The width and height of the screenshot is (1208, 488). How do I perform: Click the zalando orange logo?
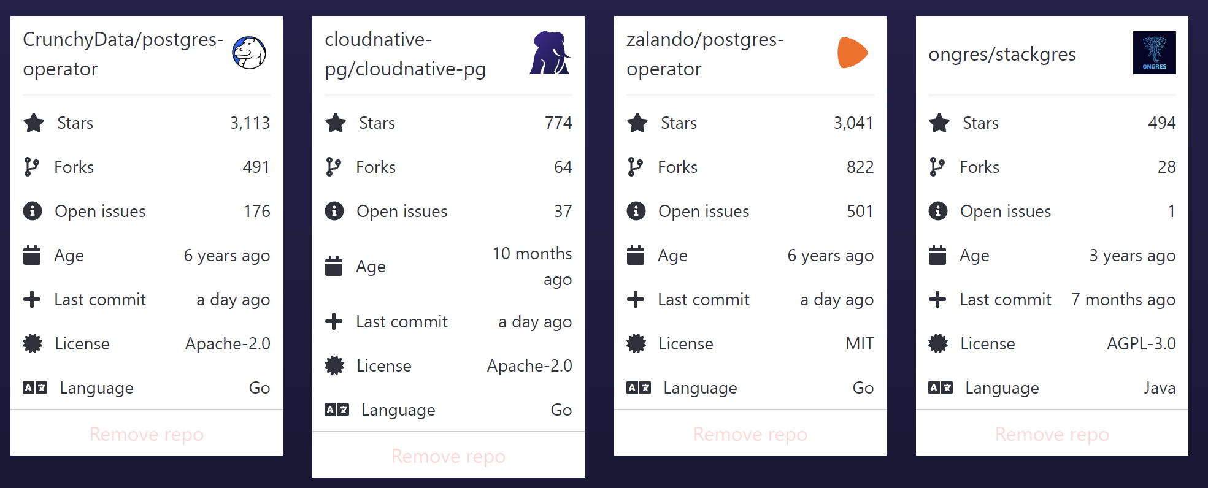click(x=852, y=53)
